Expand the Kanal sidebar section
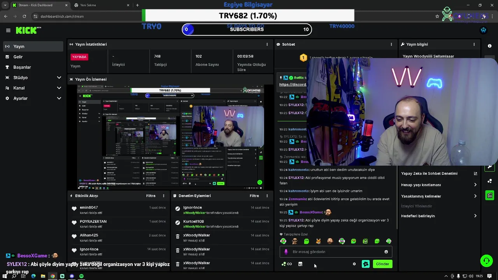Screen dimensions: 498x280 (32, 88)
